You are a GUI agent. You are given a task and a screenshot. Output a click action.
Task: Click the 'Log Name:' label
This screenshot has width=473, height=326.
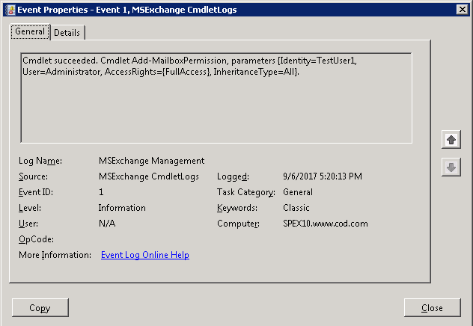click(x=40, y=161)
